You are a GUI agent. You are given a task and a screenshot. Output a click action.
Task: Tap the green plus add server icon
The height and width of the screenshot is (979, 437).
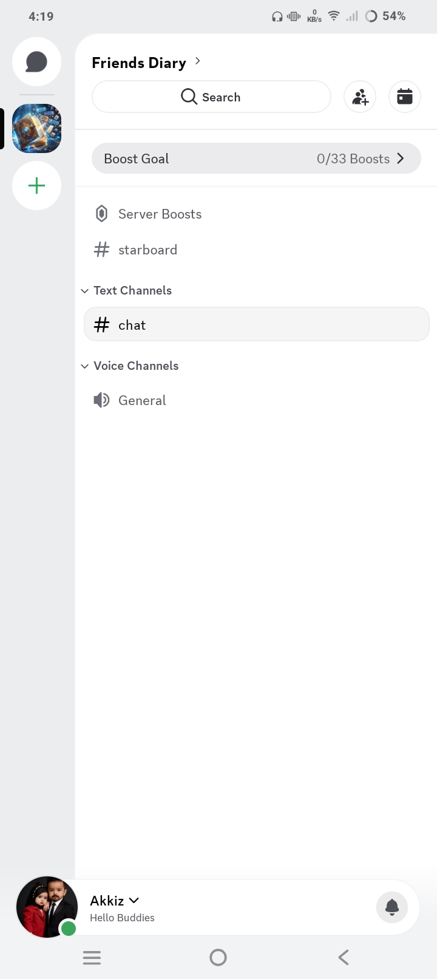pyautogui.click(x=36, y=185)
